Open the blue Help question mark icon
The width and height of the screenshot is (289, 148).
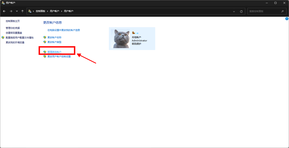287,19
